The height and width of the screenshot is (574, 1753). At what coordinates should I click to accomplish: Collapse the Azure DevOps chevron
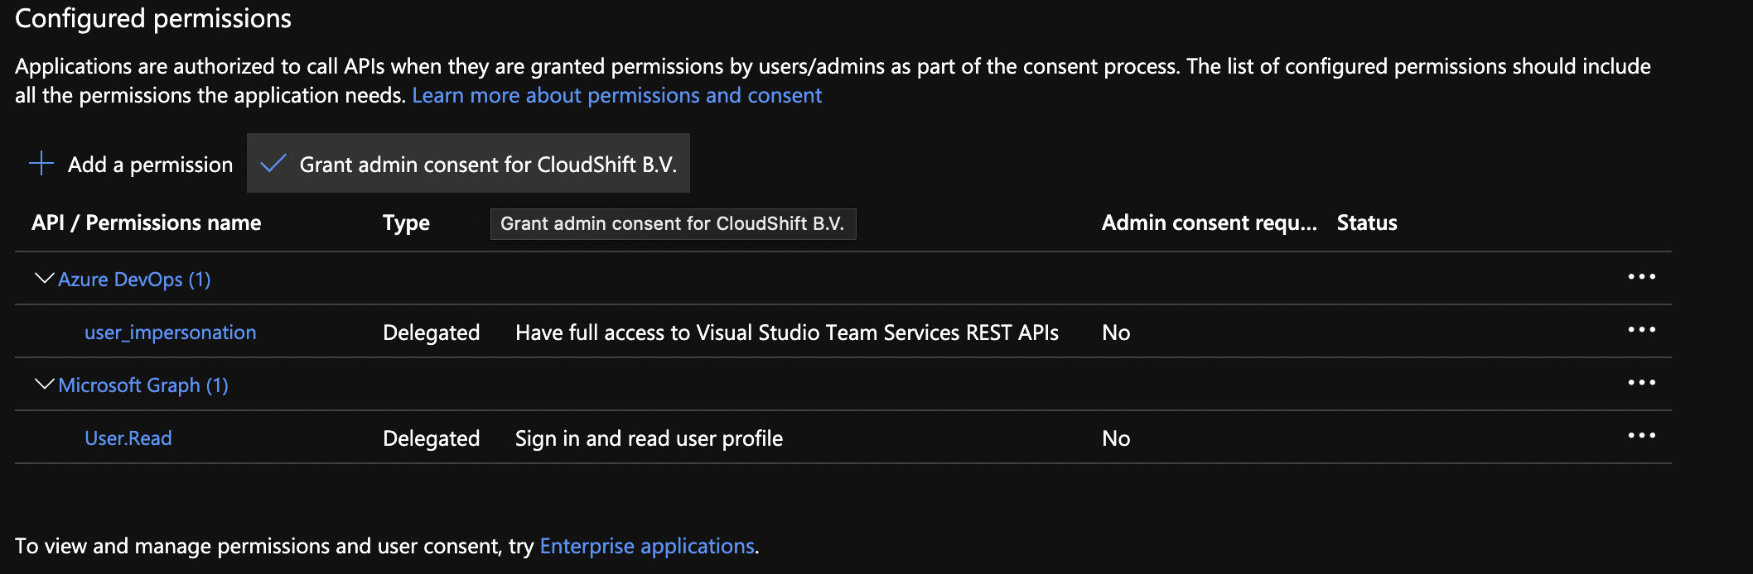[44, 279]
